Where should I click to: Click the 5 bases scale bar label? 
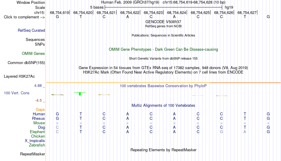click(x=97, y=7)
